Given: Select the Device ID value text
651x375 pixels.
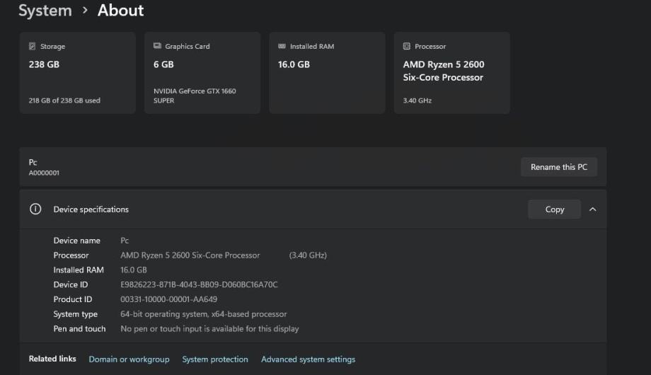Looking at the screenshot, I should [199, 285].
